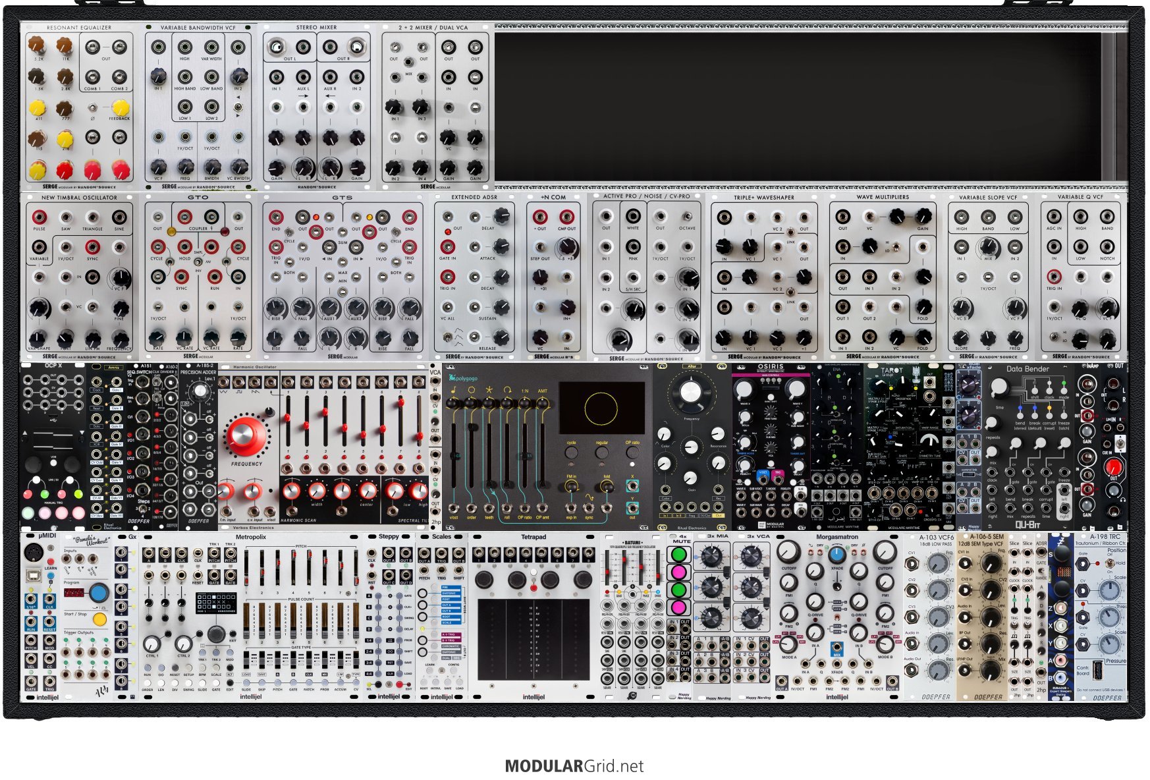Click the NOTCH jack on Variable Q VCF
This screenshot has width=1150, height=780.
click(1107, 246)
